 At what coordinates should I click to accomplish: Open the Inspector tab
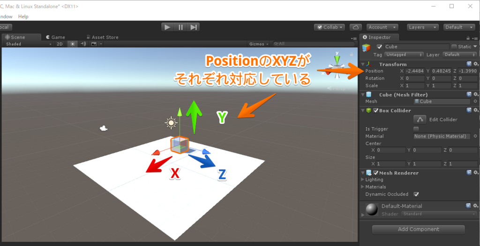point(380,37)
